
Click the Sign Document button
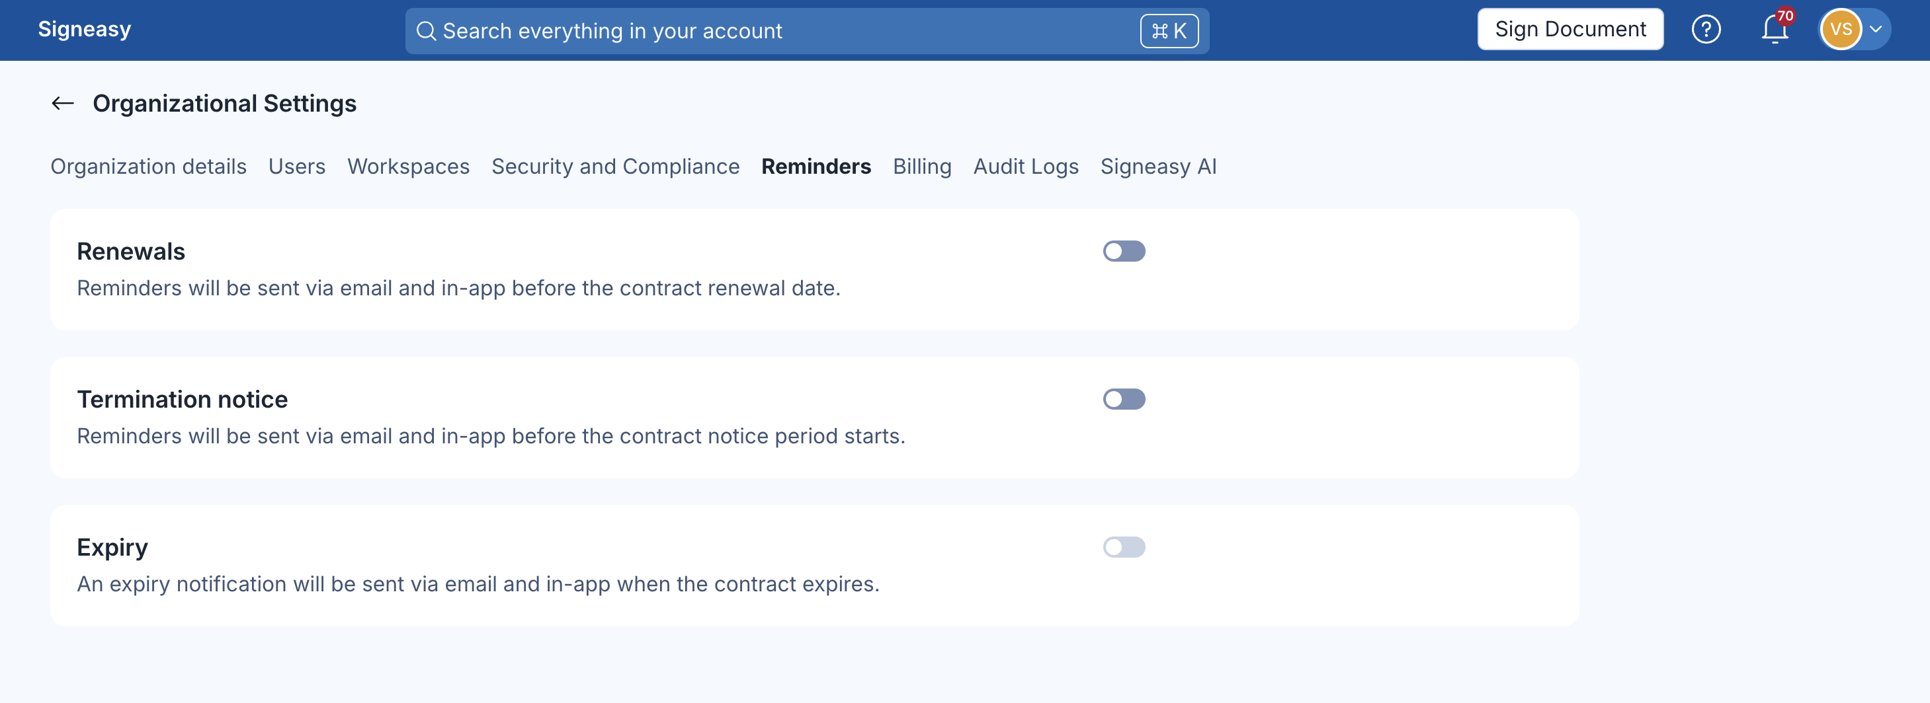(1570, 30)
